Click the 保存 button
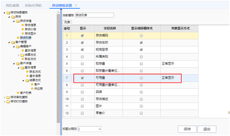 click(x=187, y=129)
